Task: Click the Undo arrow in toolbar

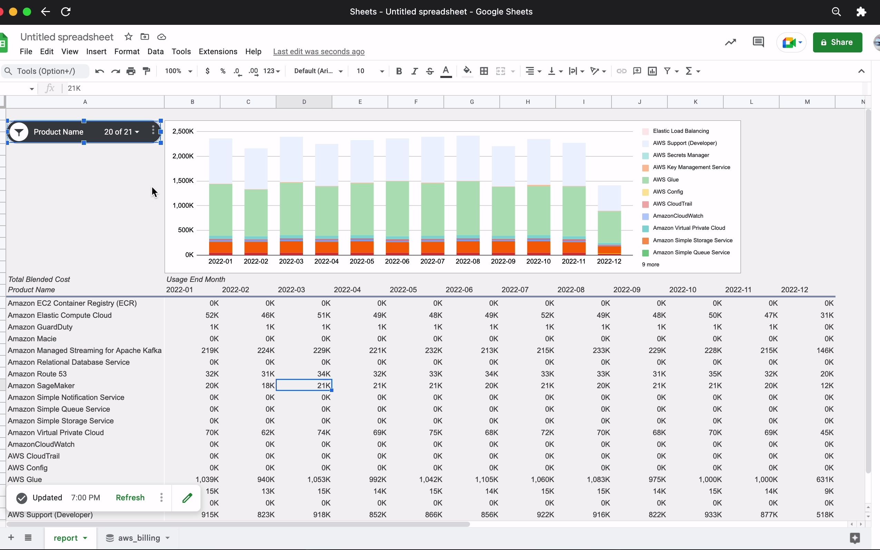Action: [x=99, y=71]
